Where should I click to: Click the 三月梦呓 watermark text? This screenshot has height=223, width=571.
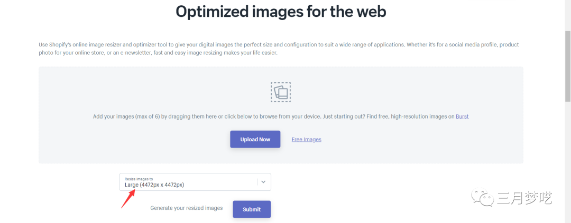coord(524,198)
